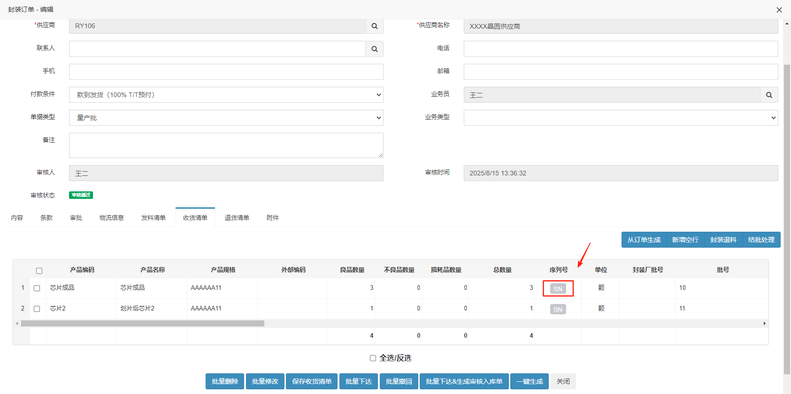
Task: Click the 一键生成 button
Action: point(530,381)
